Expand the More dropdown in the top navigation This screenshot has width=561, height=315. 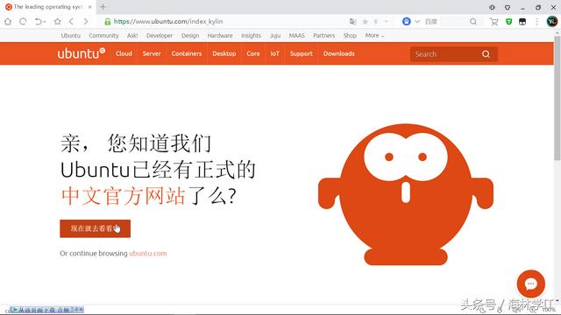[374, 35]
